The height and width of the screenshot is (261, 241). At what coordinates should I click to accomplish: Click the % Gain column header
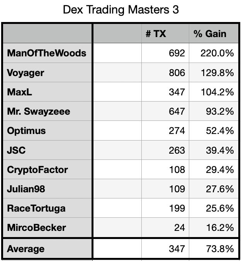214,34
